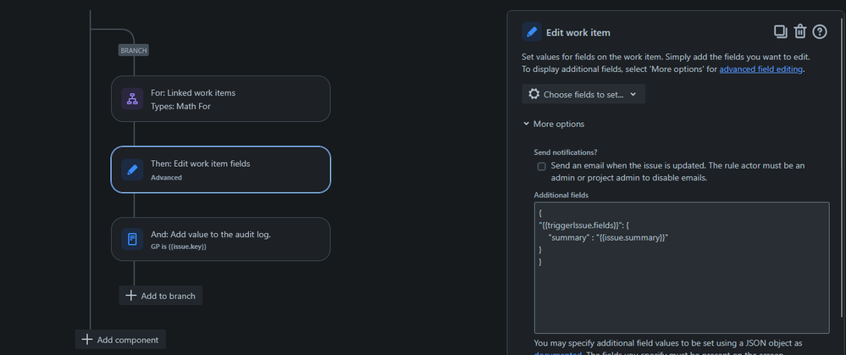Select For: Linked work items step
The width and height of the screenshot is (846, 355).
221,99
